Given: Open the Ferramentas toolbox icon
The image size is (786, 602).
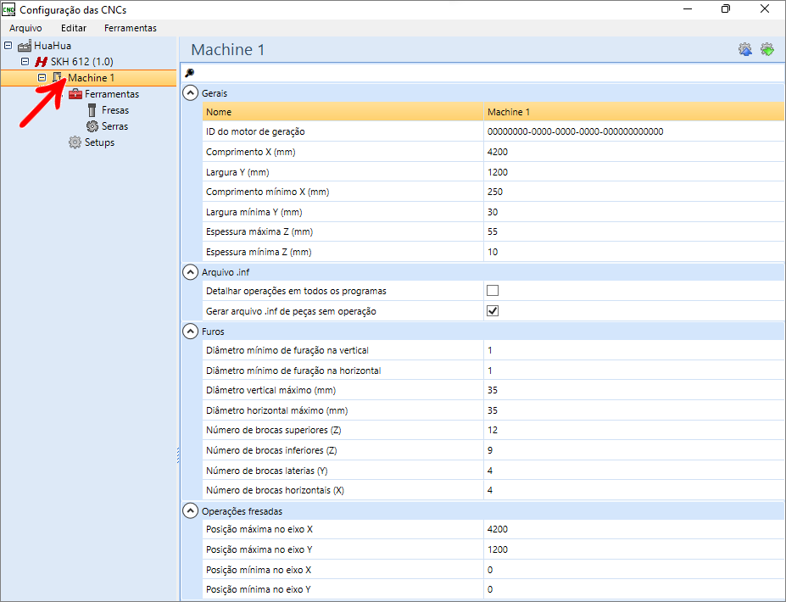Looking at the screenshot, I should click(75, 94).
